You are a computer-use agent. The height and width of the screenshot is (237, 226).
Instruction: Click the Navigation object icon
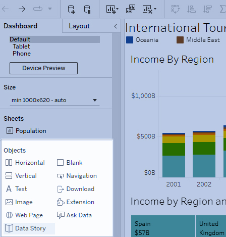(x=60, y=176)
